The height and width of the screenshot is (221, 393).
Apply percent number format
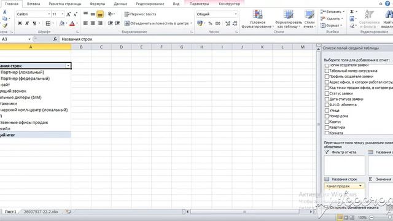(x=210, y=23)
